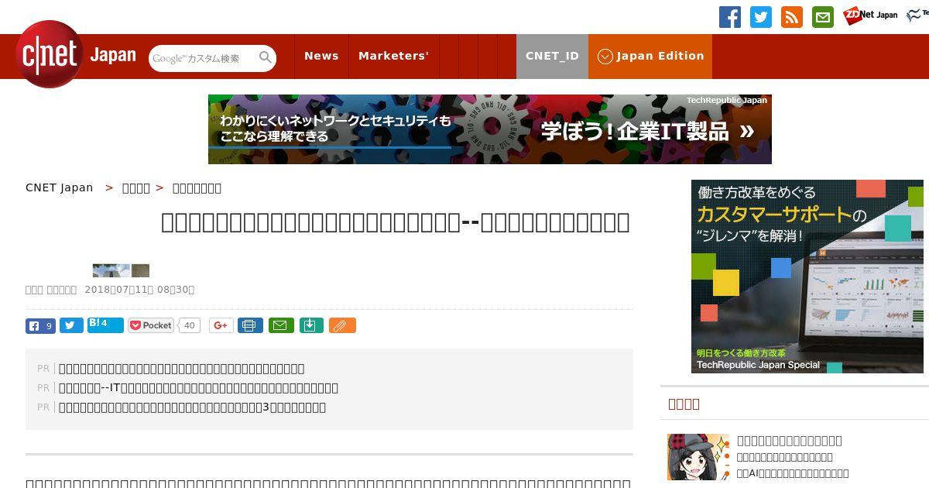
Task: Open CNET Japan Twitter icon in header
Action: coord(761,17)
